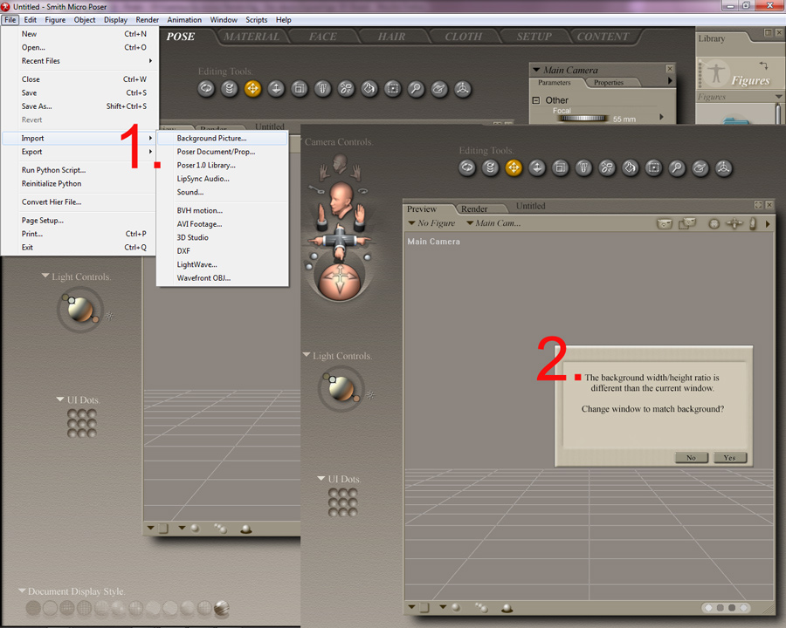Select the Grouping tool in the upper Editing Tools row

[392, 89]
